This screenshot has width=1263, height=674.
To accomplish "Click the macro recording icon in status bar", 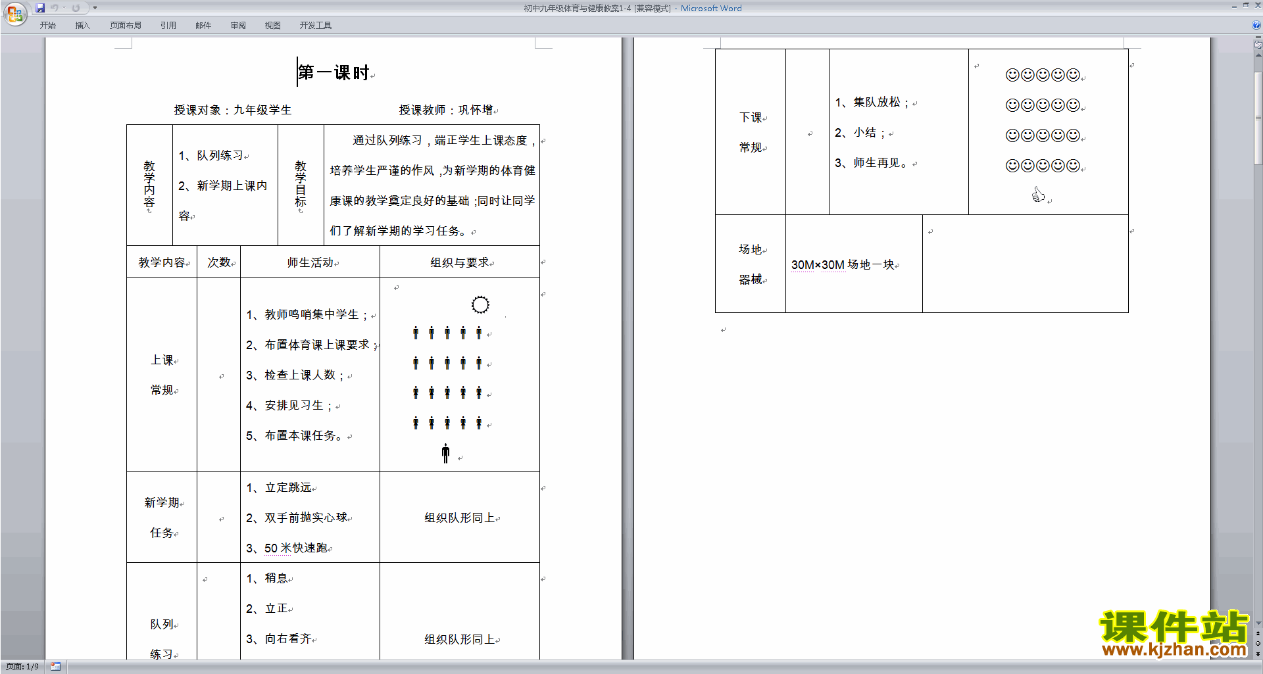I will [x=56, y=667].
